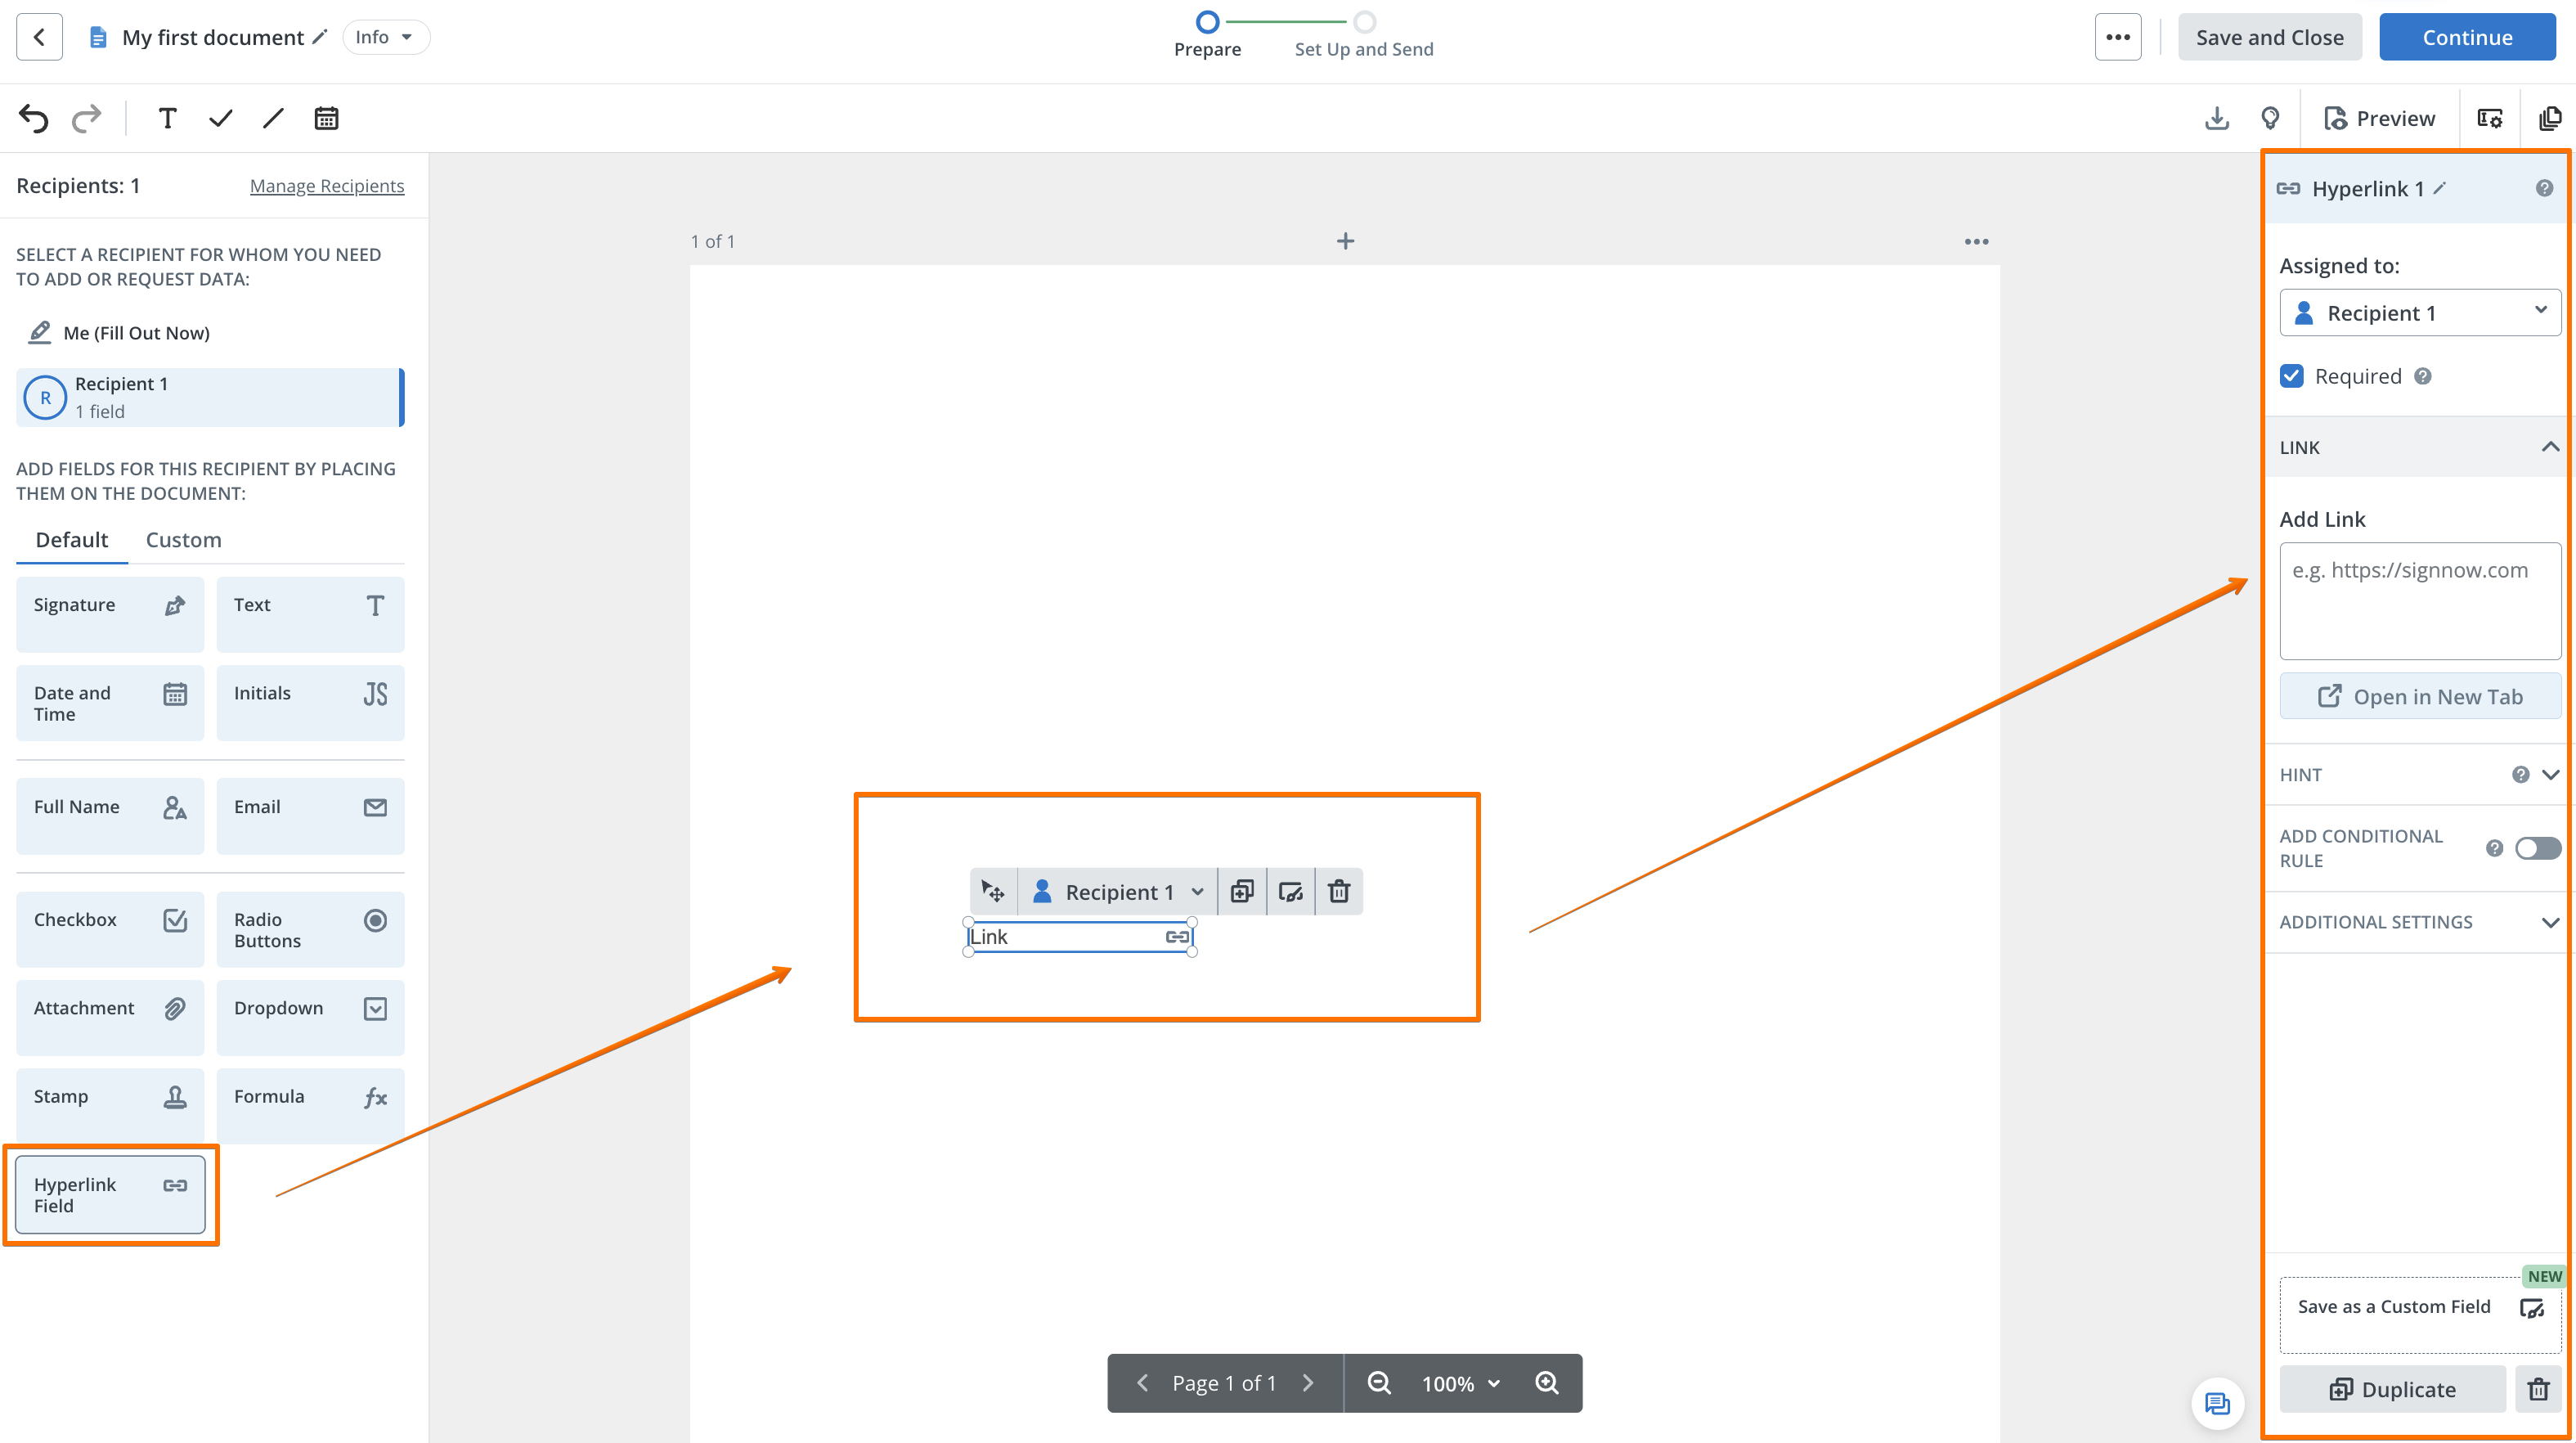The width and height of the screenshot is (2576, 1443).
Task: Click the lightbulb tips icon
Action: (x=2270, y=118)
